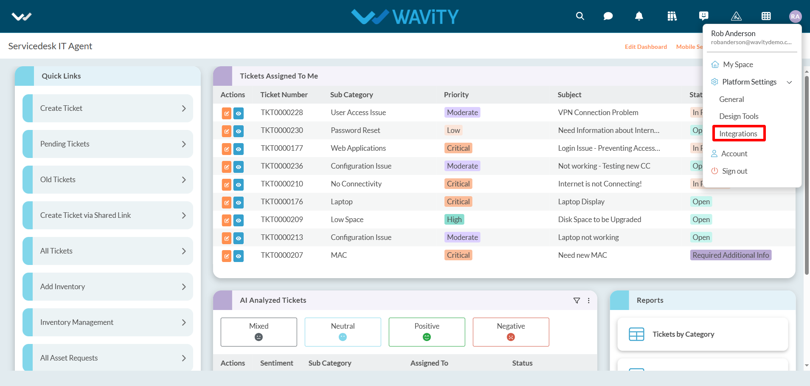The image size is (810, 386).
Task: Click the Tickets by Category table icon
Action: tap(636, 334)
